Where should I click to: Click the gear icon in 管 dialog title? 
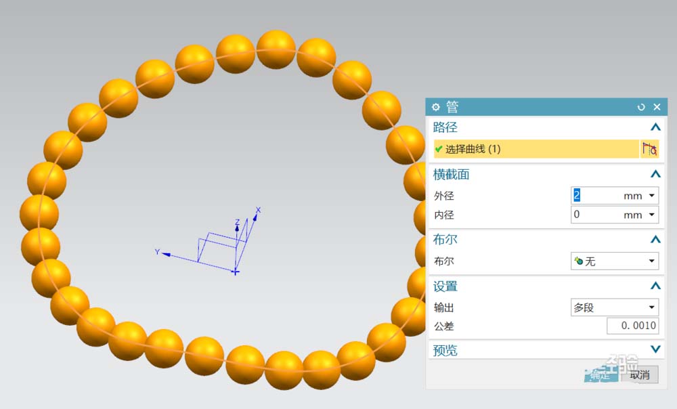click(x=435, y=107)
